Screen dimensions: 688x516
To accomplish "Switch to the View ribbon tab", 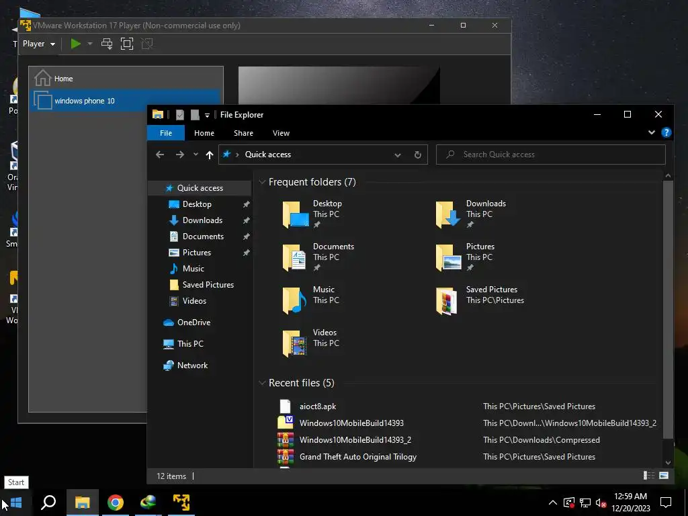I will pyautogui.click(x=281, y=133).
